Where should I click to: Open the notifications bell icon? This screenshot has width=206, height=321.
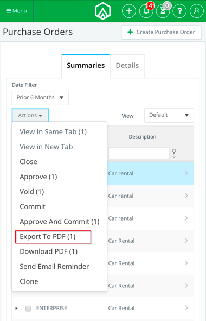146,11
